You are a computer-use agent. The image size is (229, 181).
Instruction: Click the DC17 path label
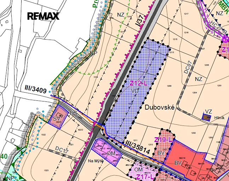pyautogui.click(x=62, y=150)
